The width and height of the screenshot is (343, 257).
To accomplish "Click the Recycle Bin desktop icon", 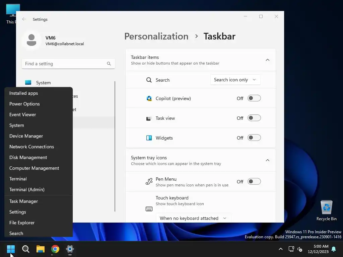I will click(x=326, y=210).
